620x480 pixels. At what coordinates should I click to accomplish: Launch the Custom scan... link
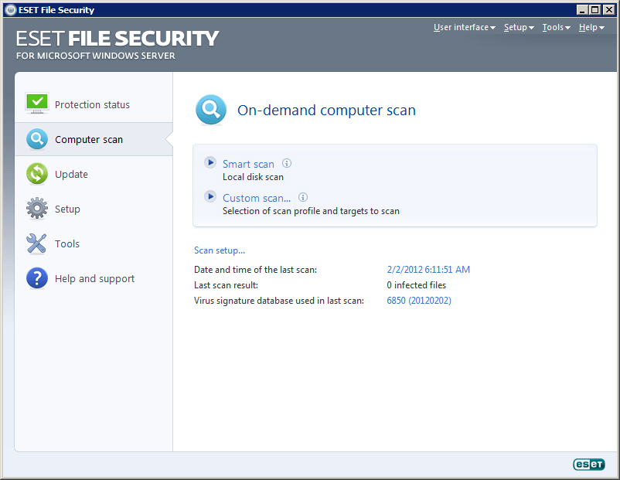coord(257,198)
